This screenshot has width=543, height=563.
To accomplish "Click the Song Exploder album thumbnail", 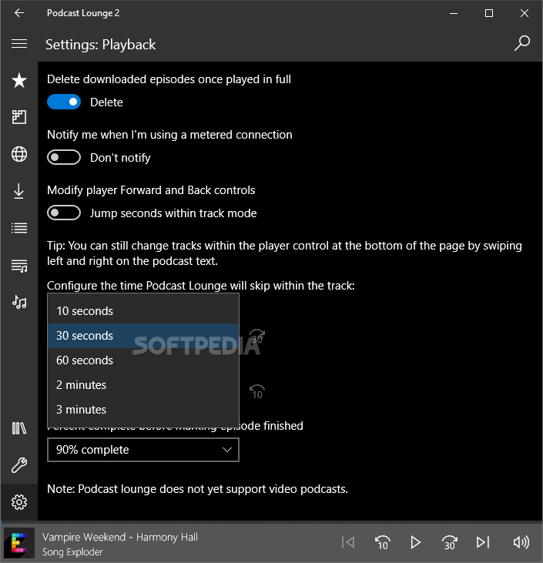I will pyautogui.click(x=19, y=543).
